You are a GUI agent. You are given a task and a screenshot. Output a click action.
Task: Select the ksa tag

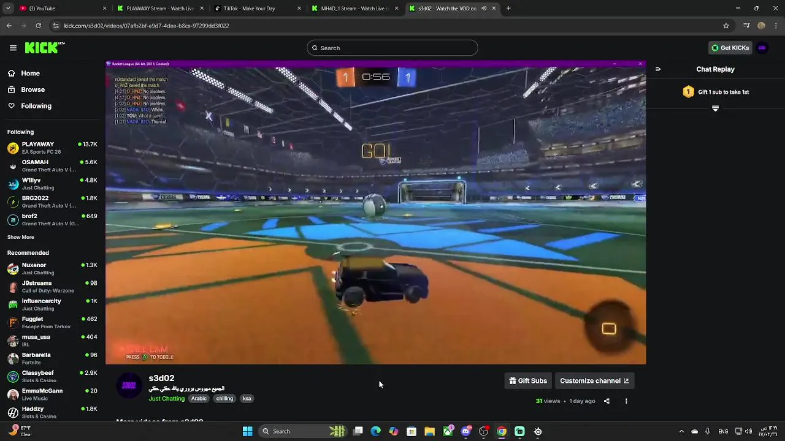247,398
